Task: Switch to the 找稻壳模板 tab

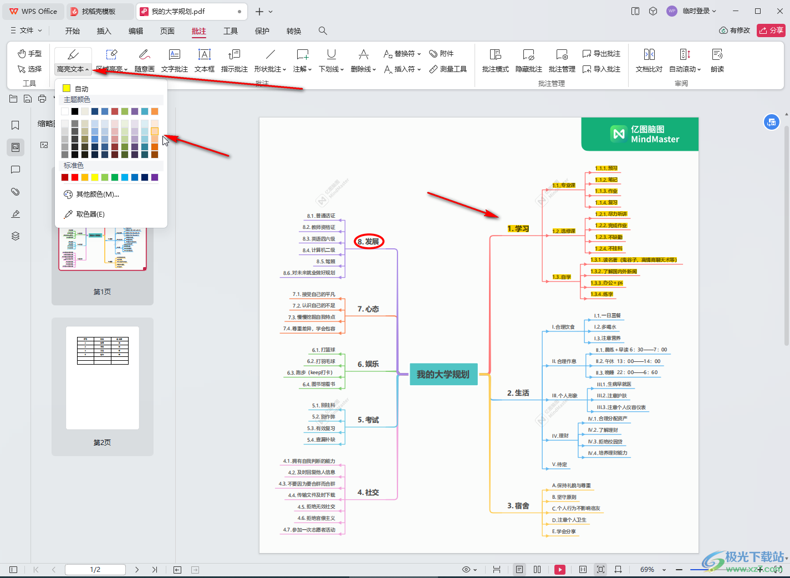Action: [99, 11]
